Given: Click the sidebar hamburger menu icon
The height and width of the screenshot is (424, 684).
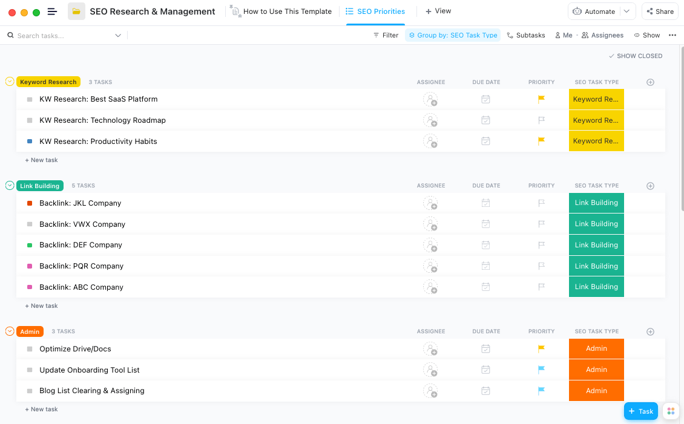Looking at the screenshot, I should (x=52, y=11).
